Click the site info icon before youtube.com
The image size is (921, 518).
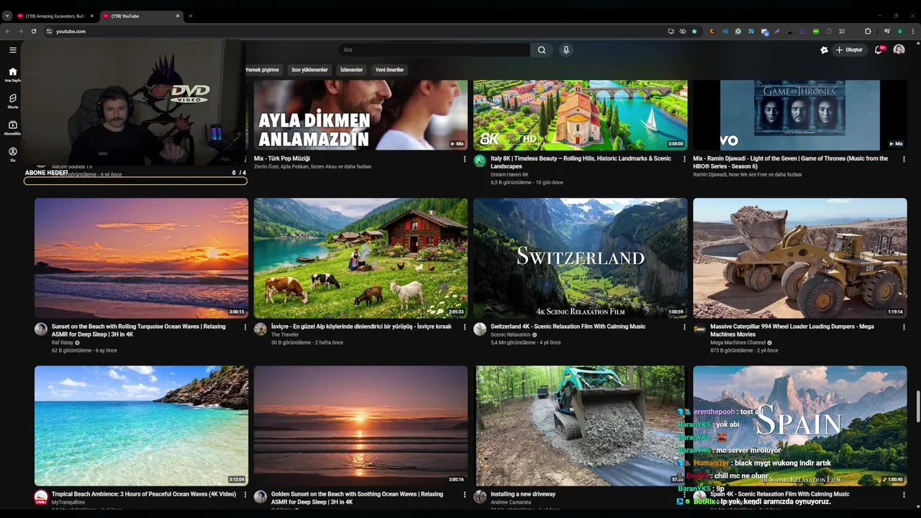(50, 31)
